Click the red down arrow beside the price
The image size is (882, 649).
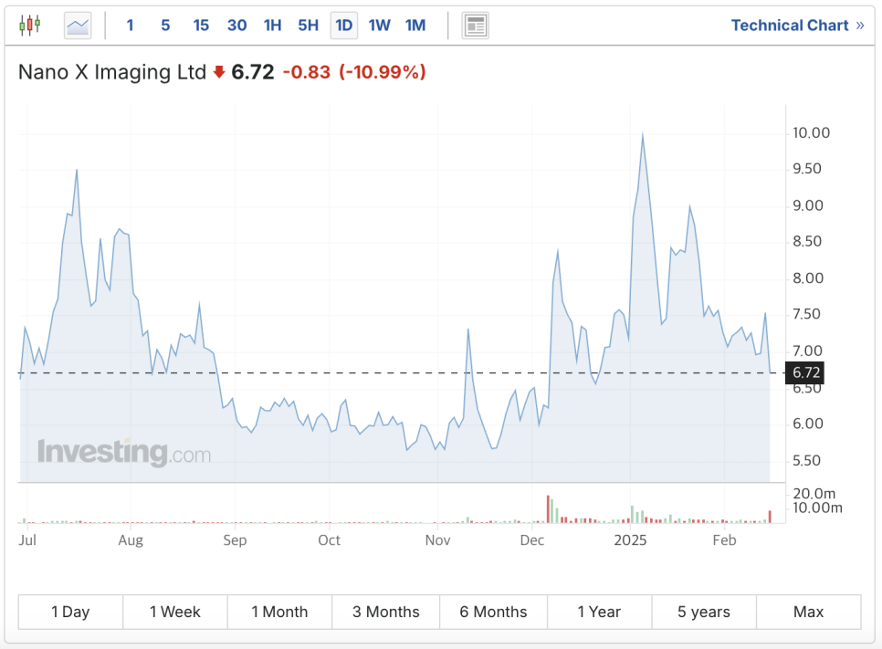[x=219, y=72]
